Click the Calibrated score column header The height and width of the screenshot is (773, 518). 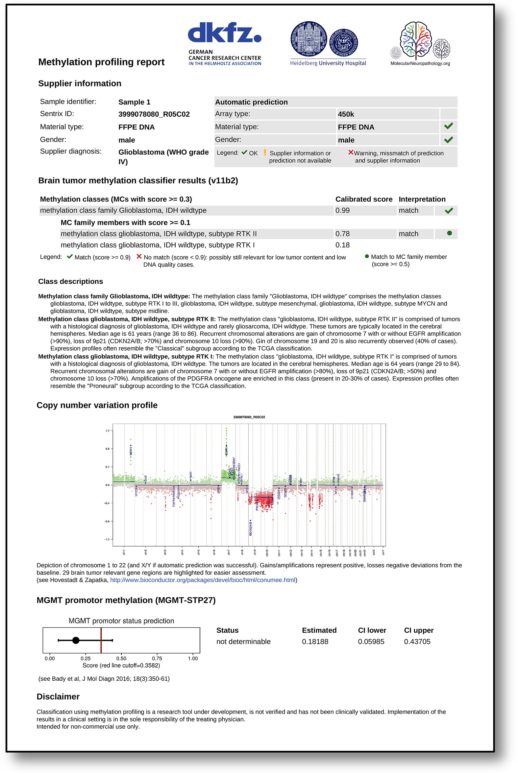(x=364, y=199)
